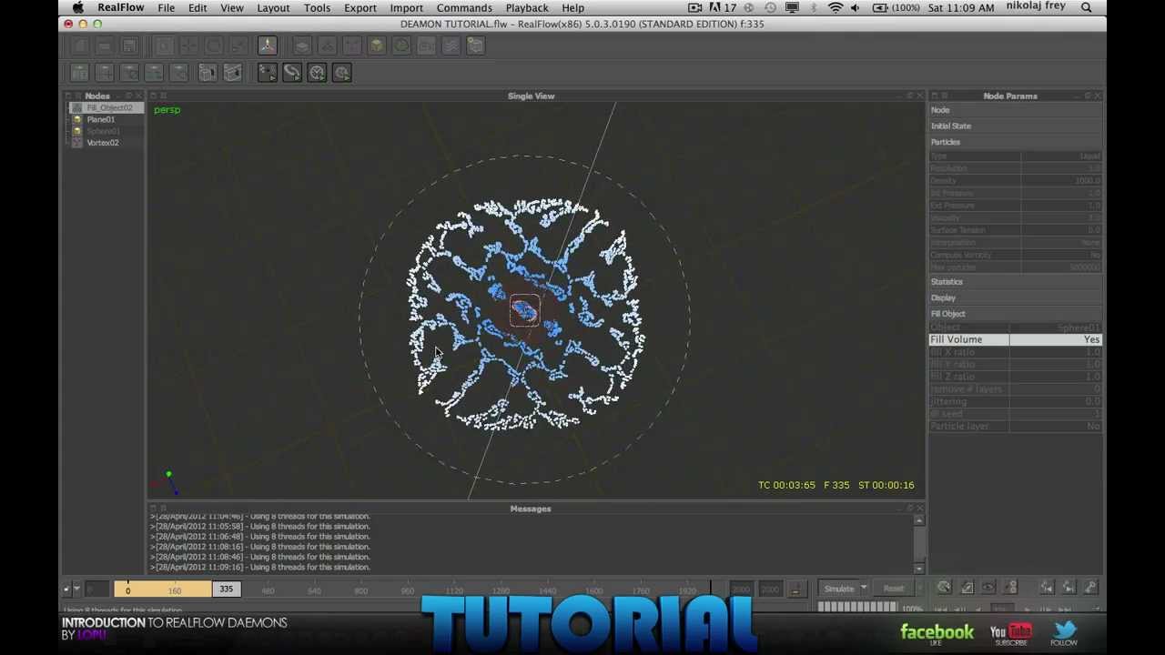
Task: Click the Object Sphere01 parameter value
Action: pyautogui.click(x=1061, y=327)
